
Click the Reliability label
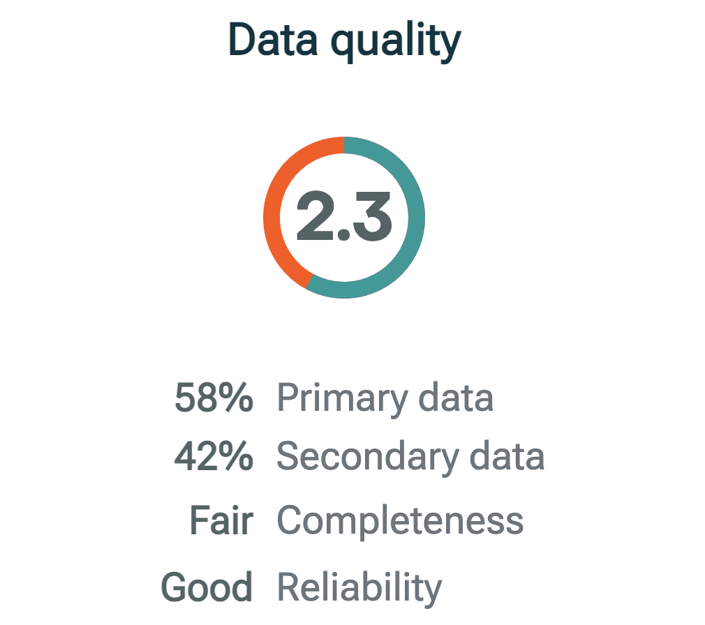tap(359, 588)
